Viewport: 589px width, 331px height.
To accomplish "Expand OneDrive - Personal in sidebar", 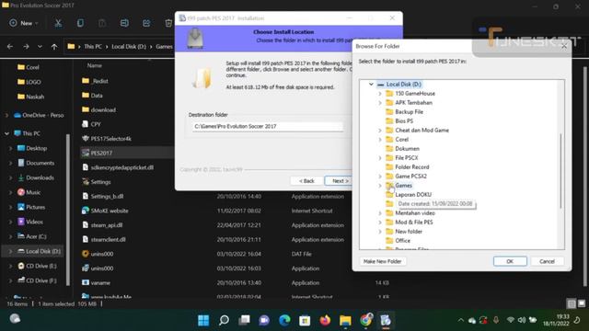I will [6, 115].
